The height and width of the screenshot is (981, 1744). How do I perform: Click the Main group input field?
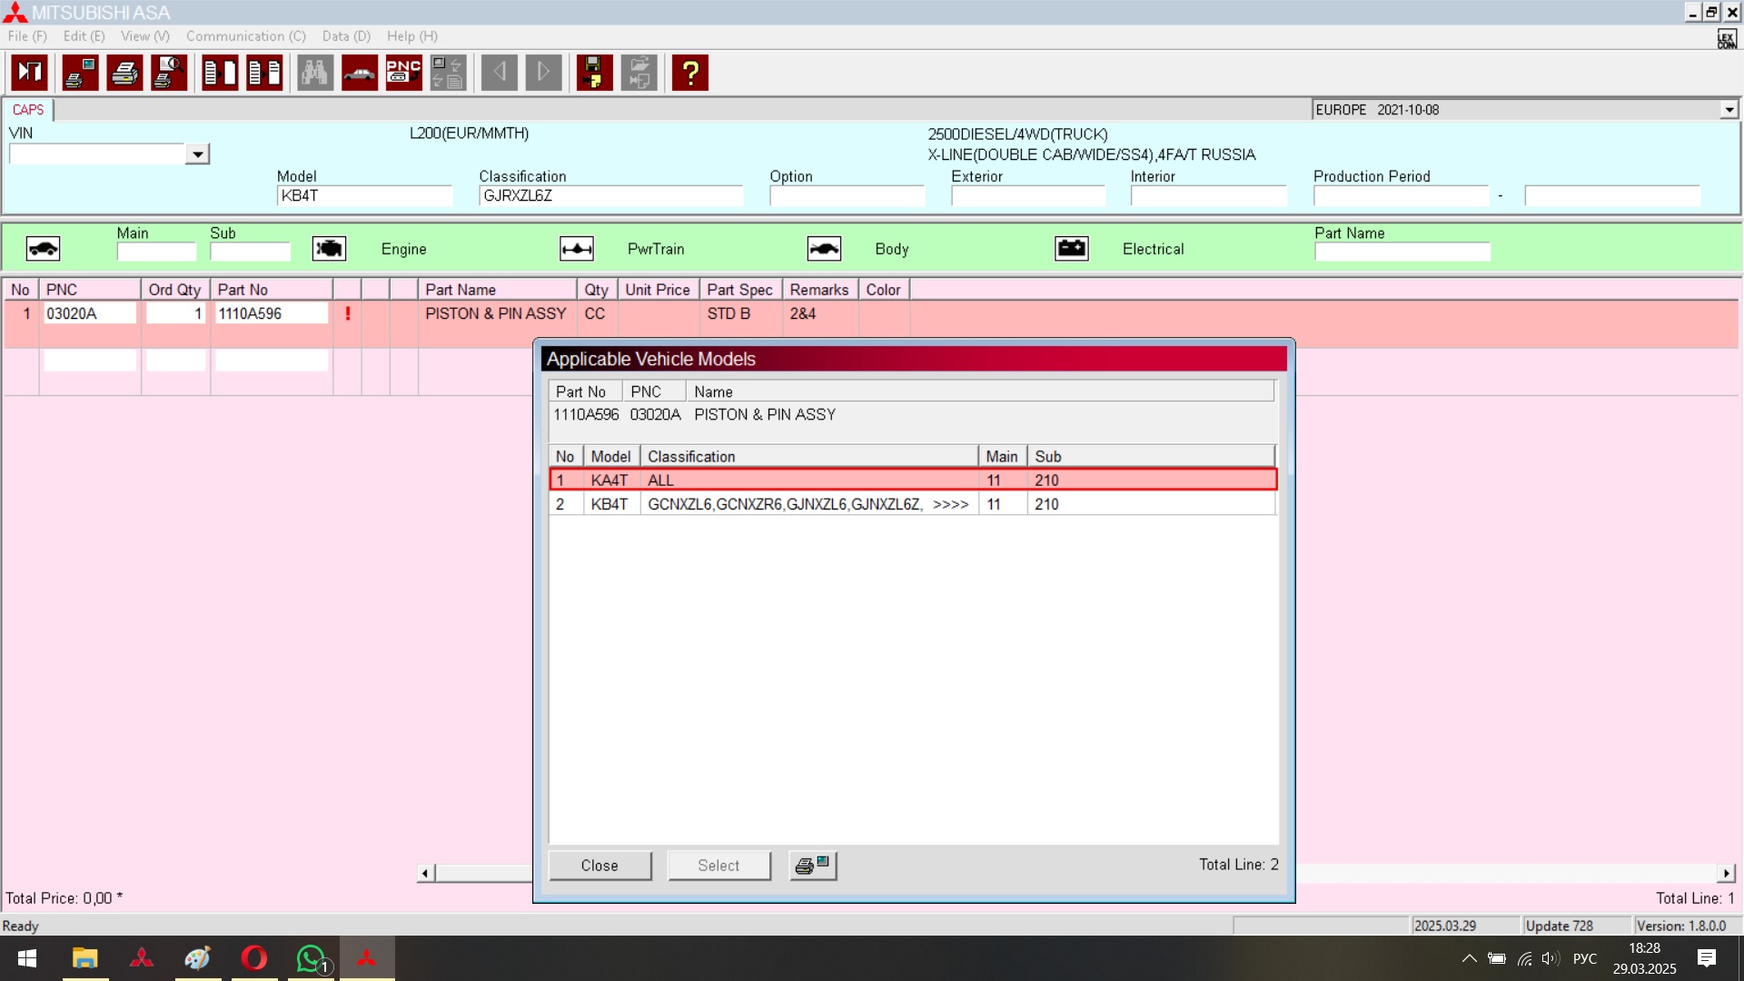pyautogui.click(x=156, y=252)
